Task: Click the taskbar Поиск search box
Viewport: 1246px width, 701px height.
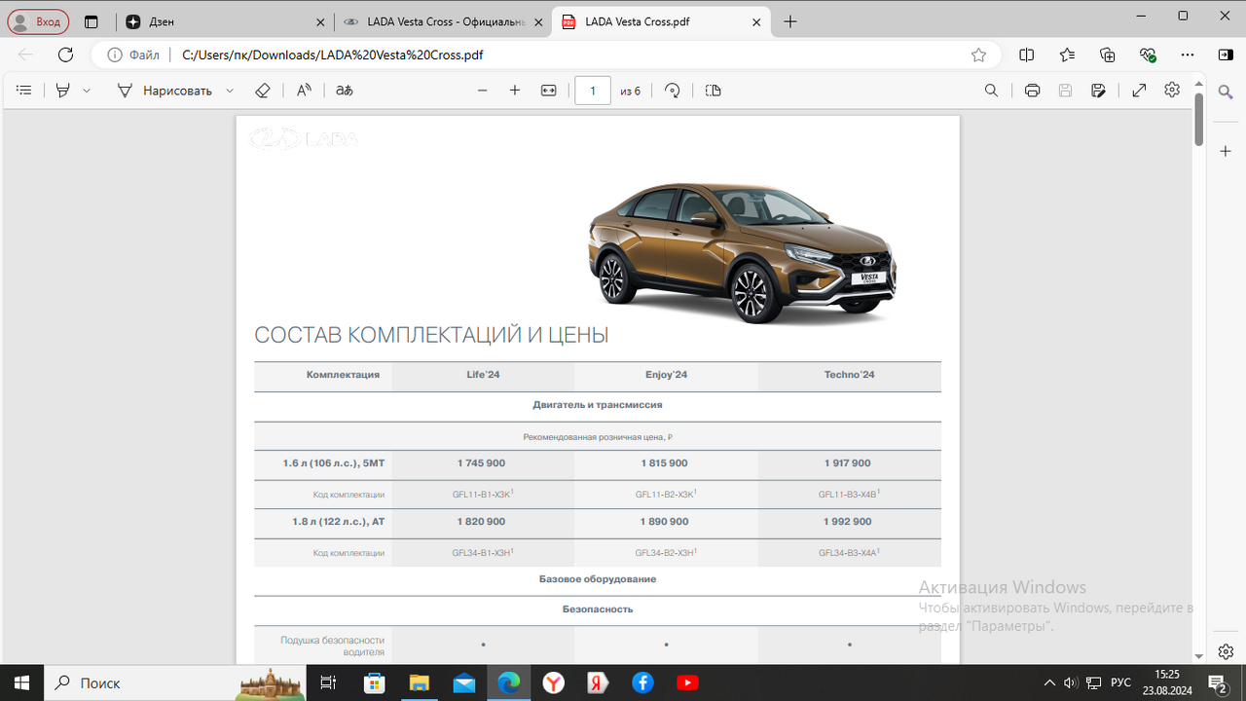Action: coord(175,683)
